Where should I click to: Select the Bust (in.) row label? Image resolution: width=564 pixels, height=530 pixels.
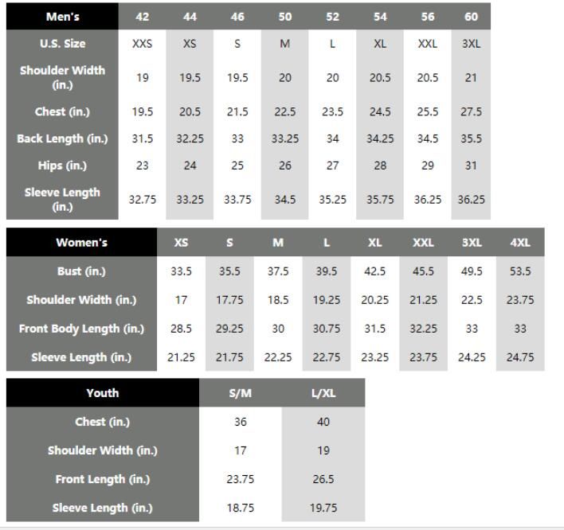pyautogui.click(x=81, y=271)
